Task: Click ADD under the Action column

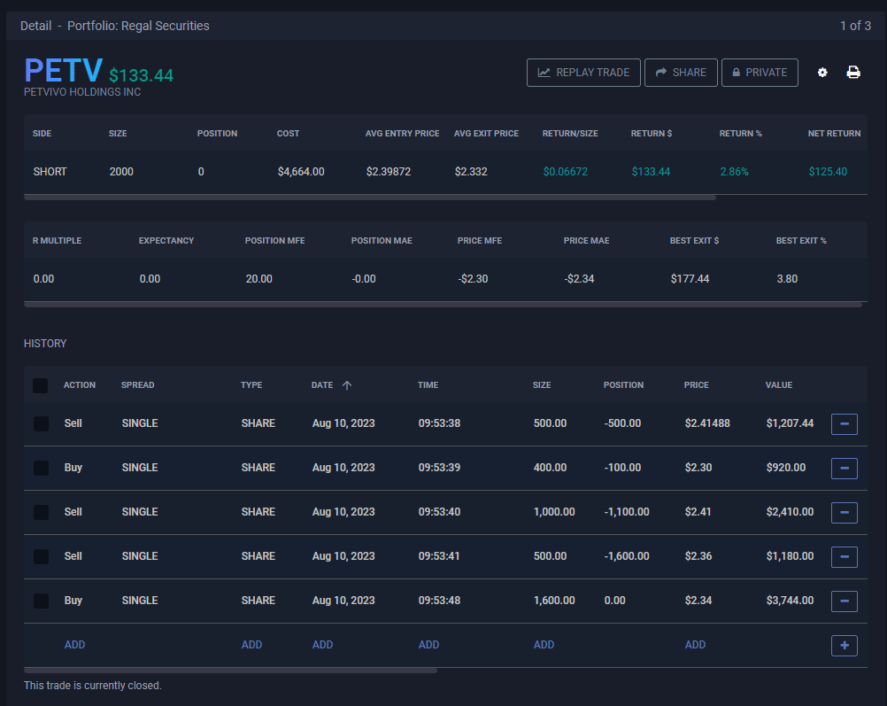Action: pos(74,645)
